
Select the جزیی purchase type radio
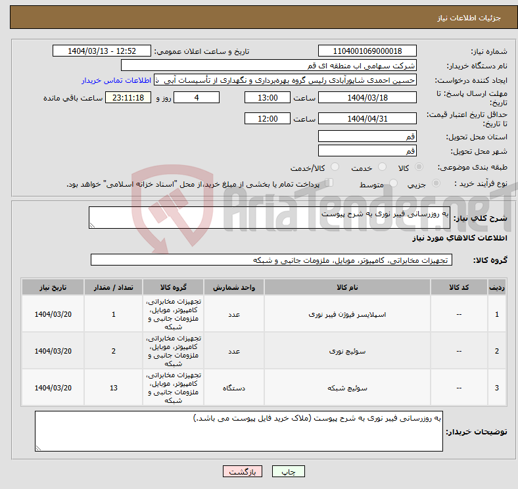(x=436, y=183)
